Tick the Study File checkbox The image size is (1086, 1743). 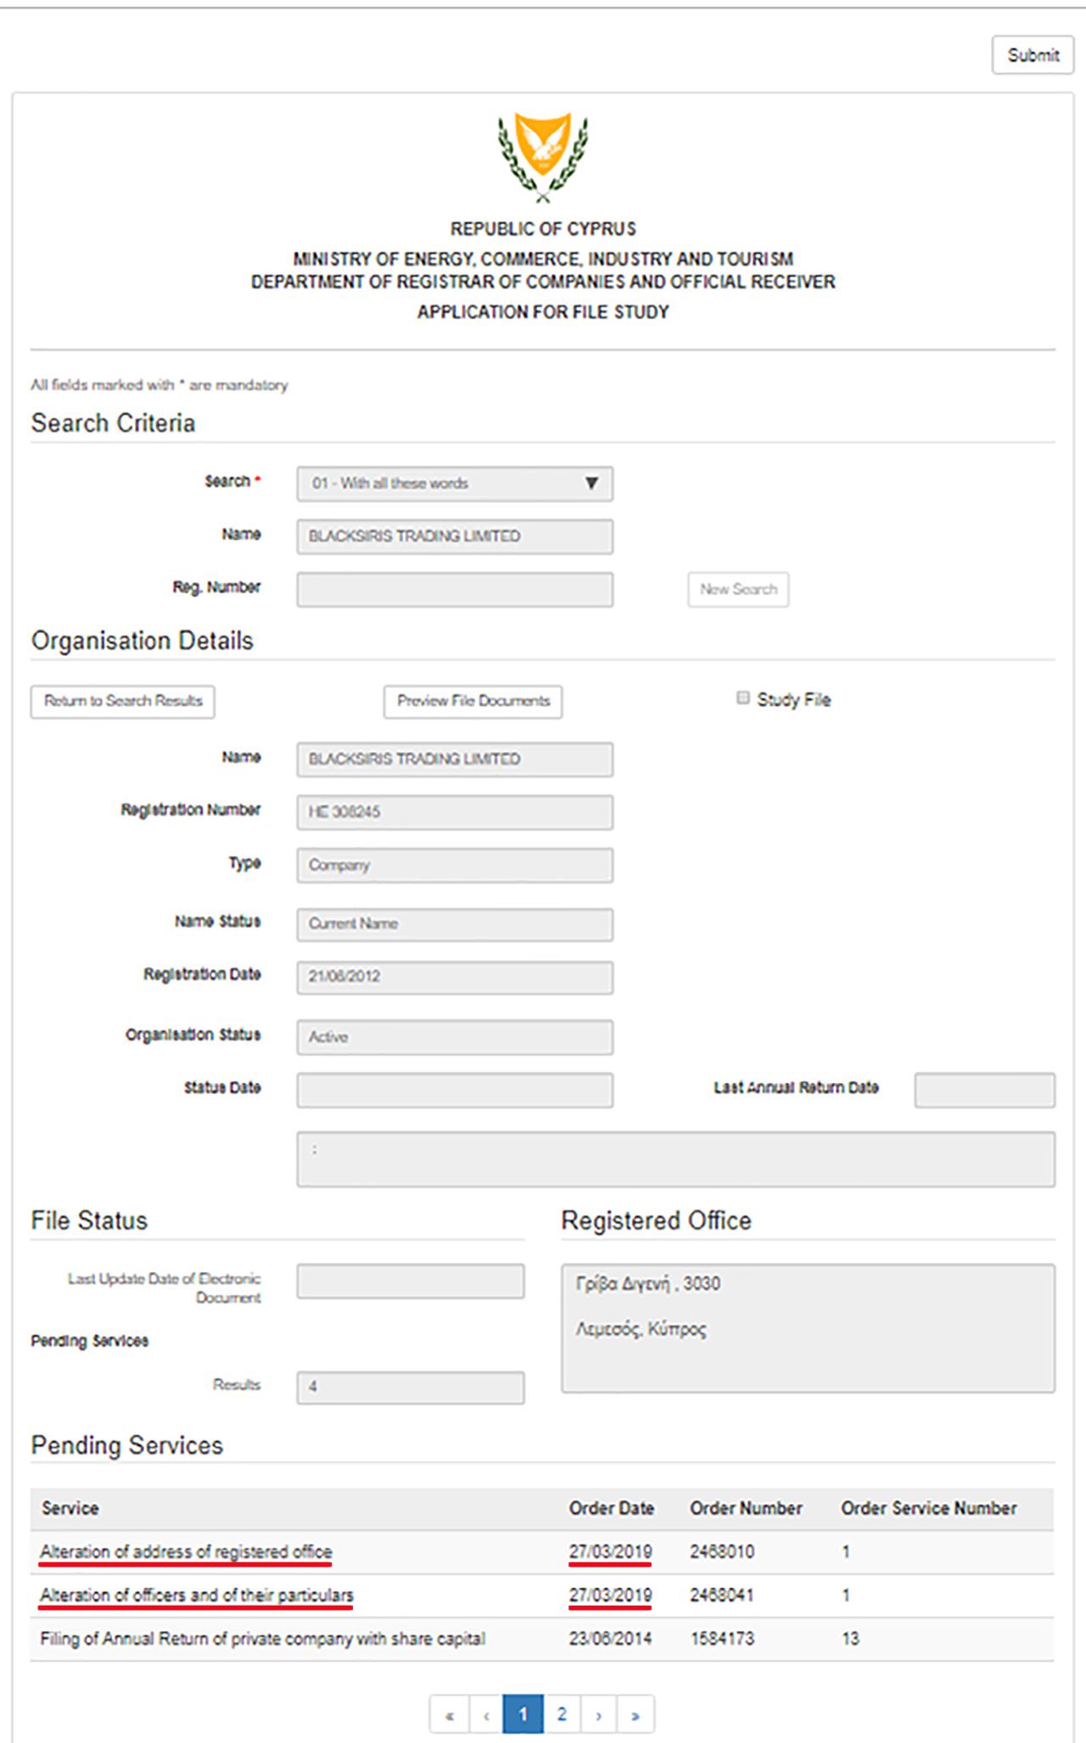coord(743,698)
